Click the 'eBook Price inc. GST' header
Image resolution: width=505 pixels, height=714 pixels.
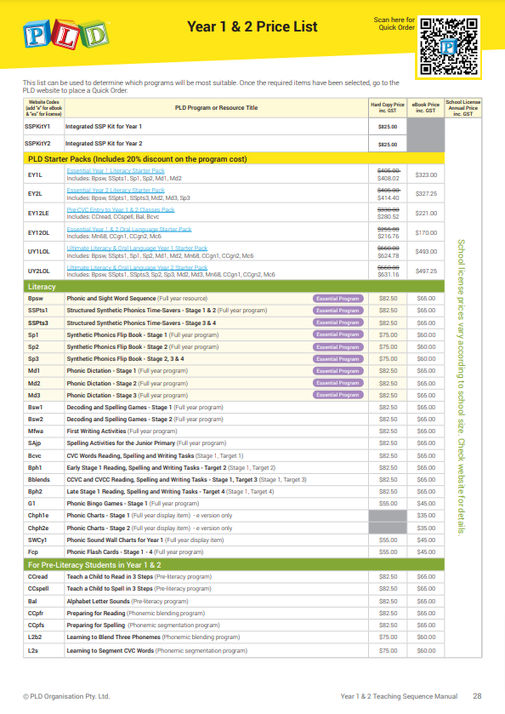[426, 107]
